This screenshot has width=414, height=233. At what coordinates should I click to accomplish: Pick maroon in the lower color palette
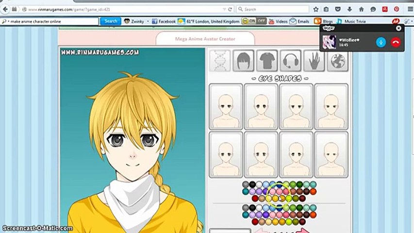point(302,222)
